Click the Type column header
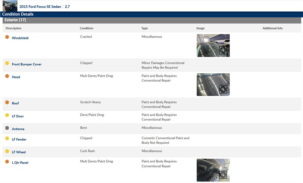Screen dimensions: 303x183 click(x=145, y=28)
